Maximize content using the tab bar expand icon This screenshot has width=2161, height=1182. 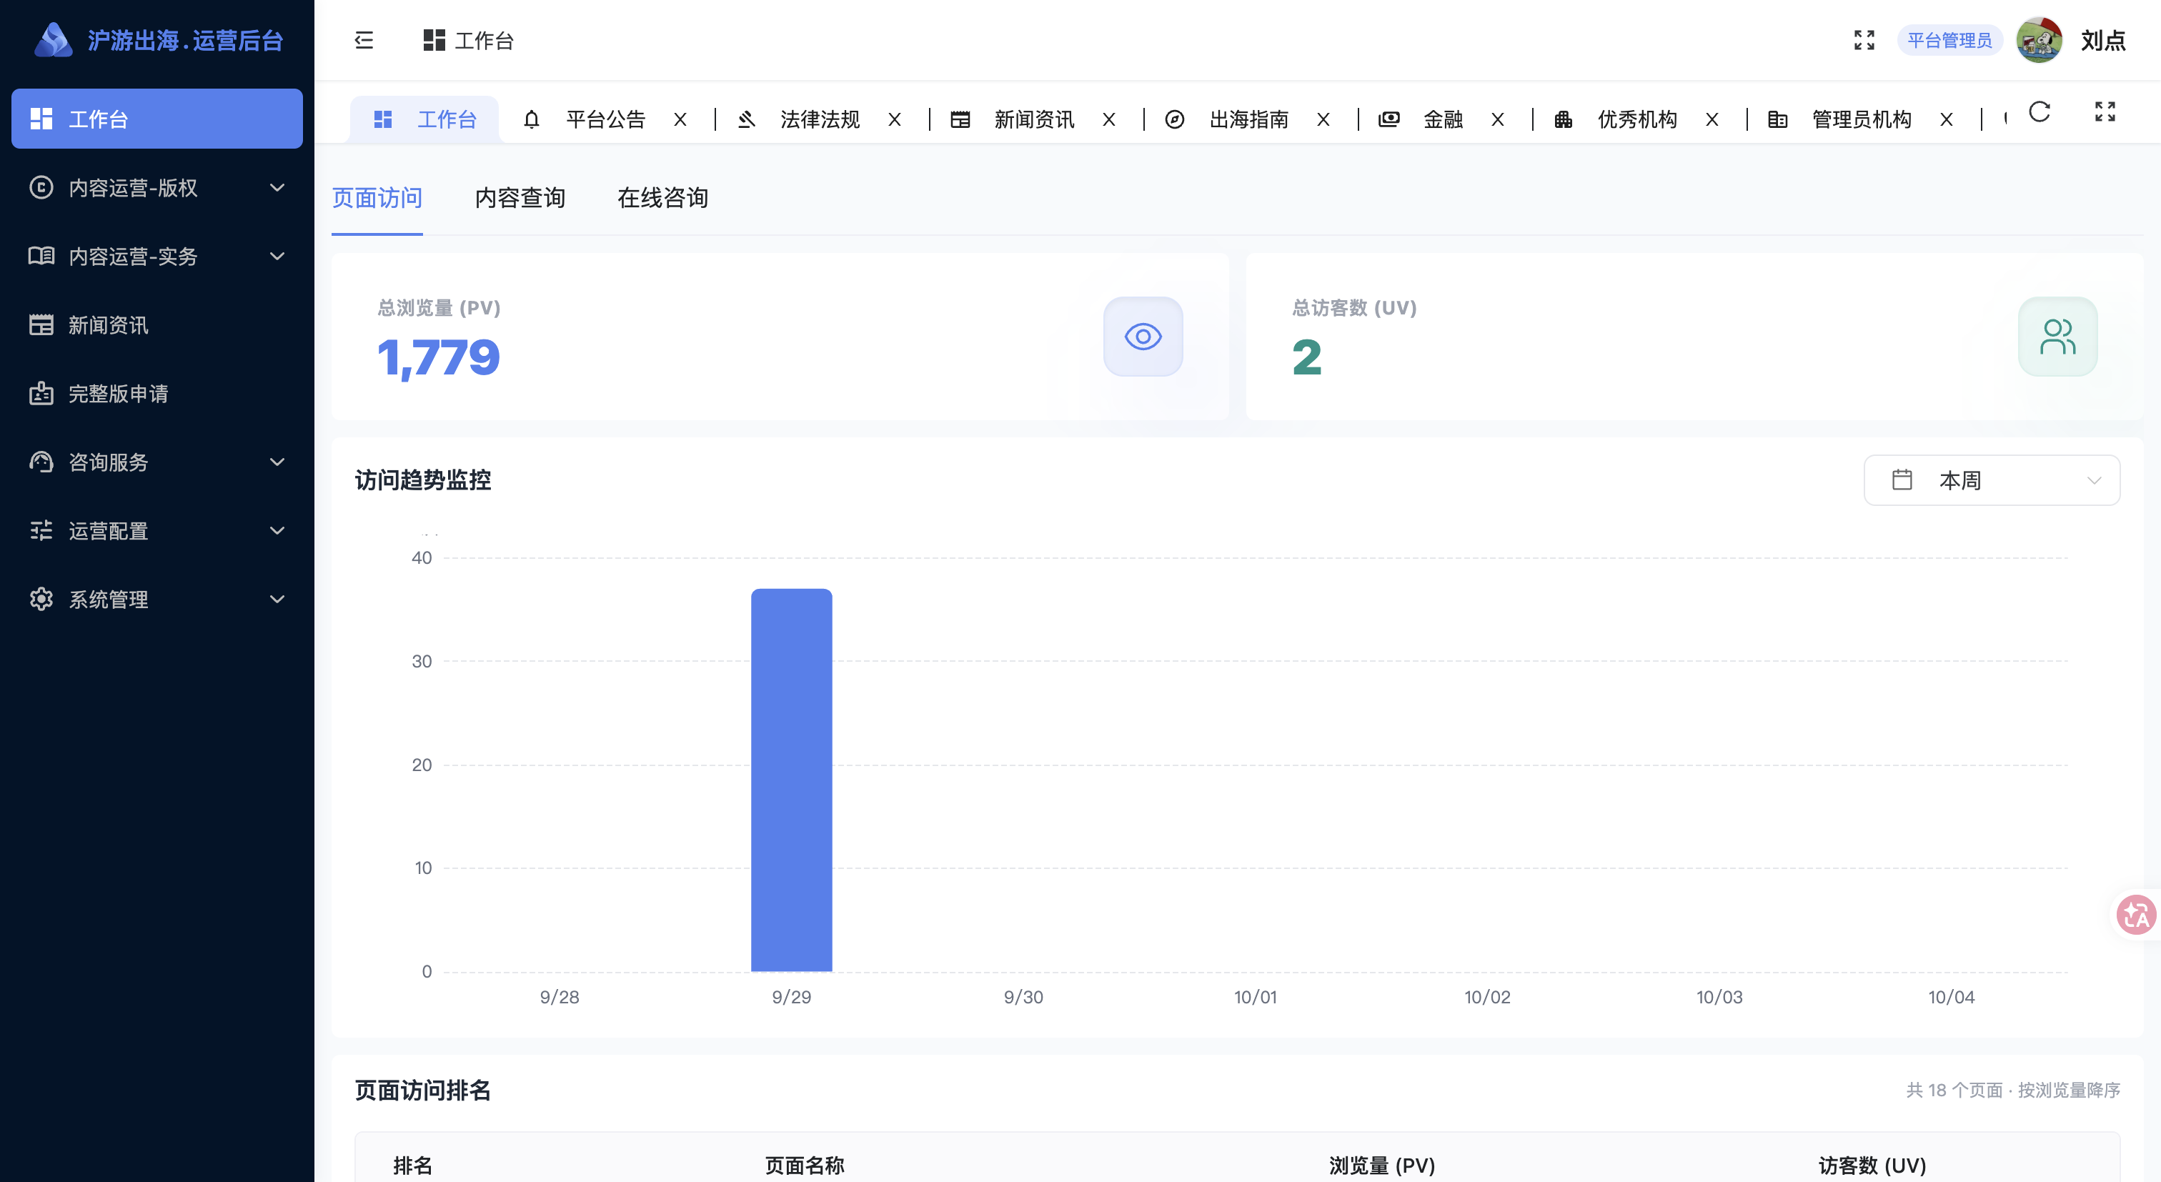(x=2105, y=111)
